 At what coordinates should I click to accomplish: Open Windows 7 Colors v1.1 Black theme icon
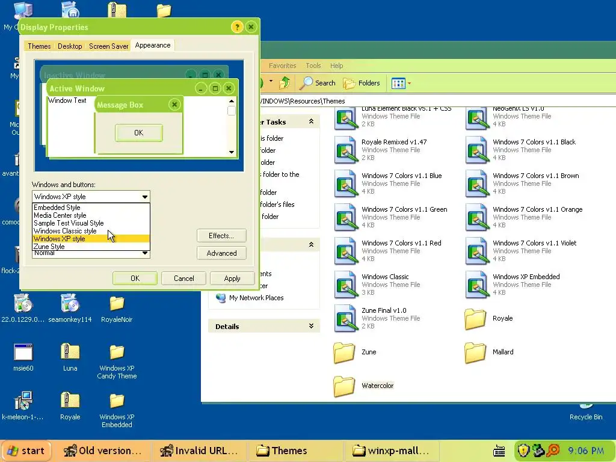tap(477, 150)
